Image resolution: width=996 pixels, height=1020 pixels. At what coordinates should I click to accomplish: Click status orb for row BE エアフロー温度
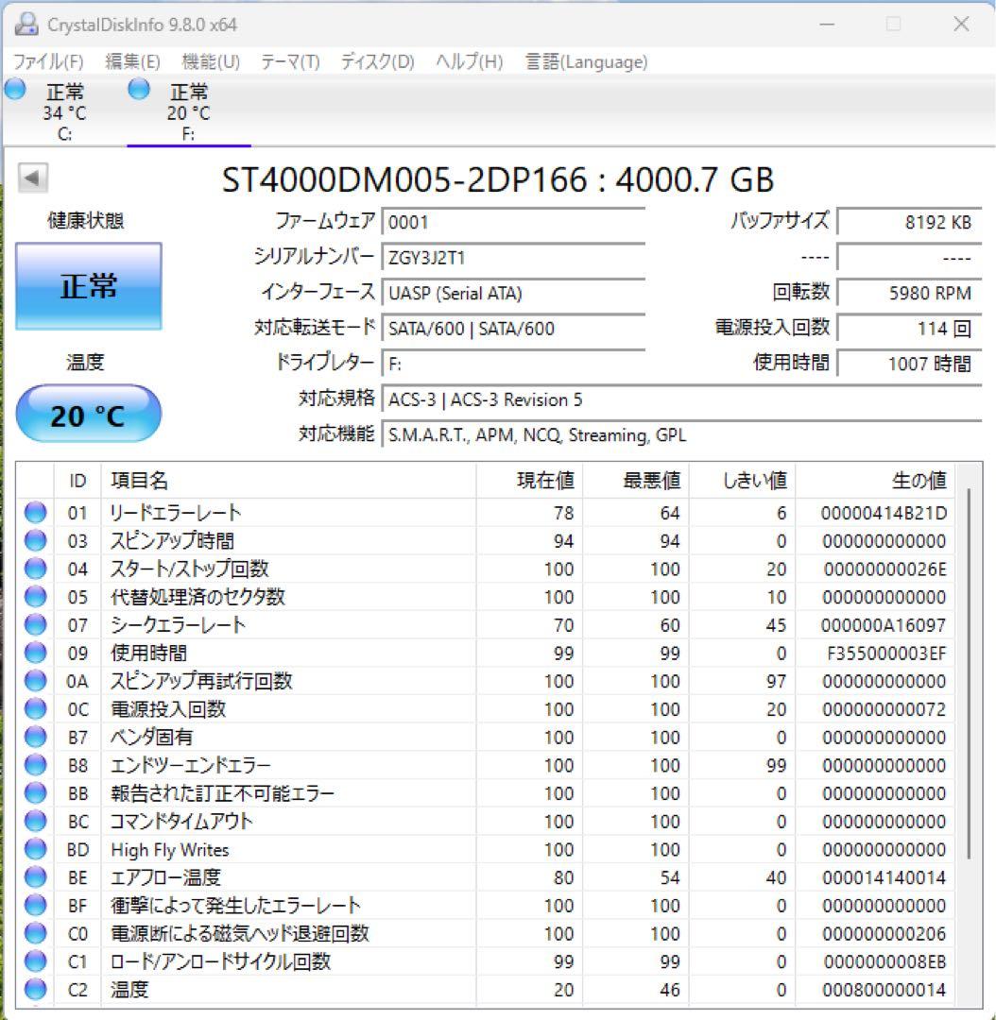pyautogui.click(x=36, y=876)
